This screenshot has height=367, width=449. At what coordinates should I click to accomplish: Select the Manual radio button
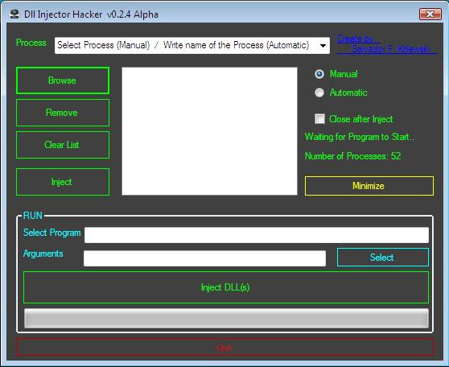coord(319,74)
